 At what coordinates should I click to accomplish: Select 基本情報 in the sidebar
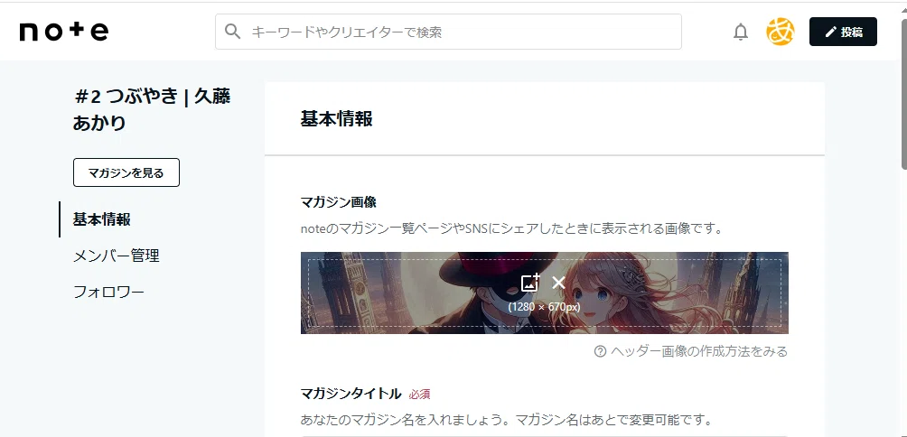click(102, 219)
